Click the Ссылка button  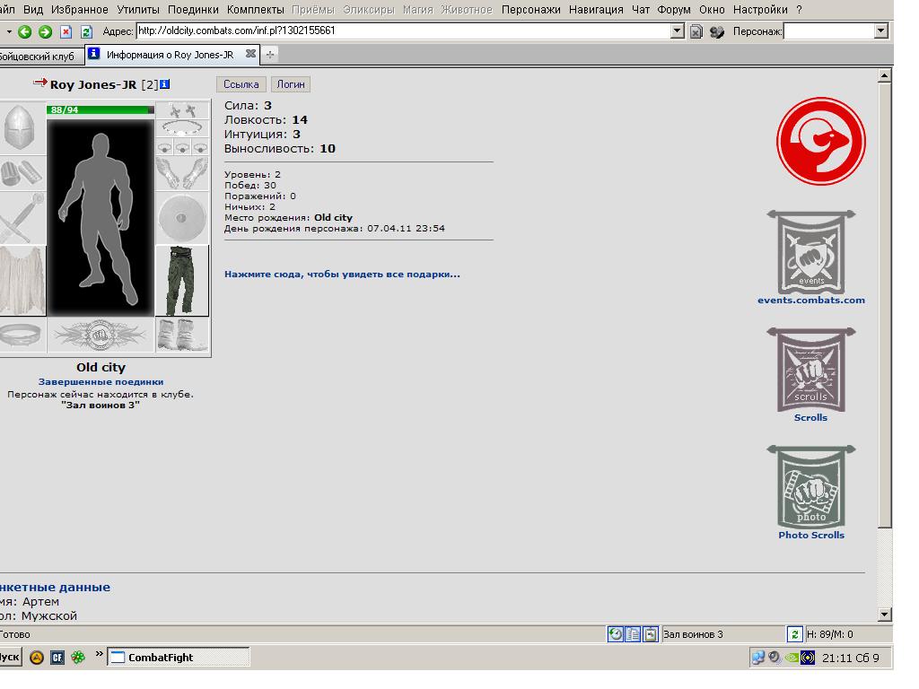click(241, 84)
